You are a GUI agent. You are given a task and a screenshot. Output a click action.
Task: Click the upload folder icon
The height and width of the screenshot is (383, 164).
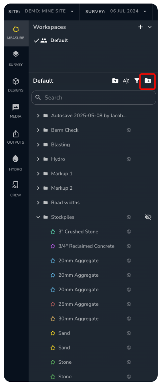[x=115, y=81]
